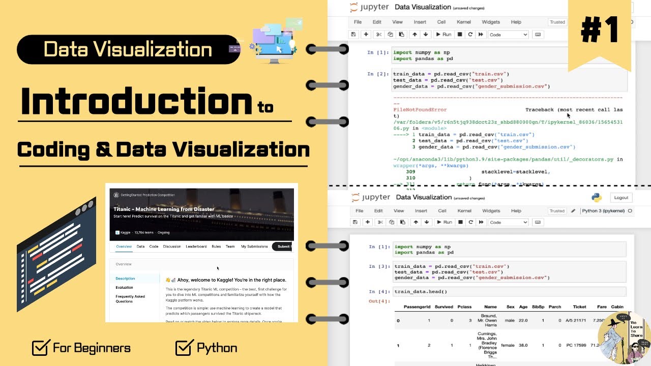
Task: Open cell type Code dropdown in lower toolbar
Action: pyautogui.click(x=508, y=222)
